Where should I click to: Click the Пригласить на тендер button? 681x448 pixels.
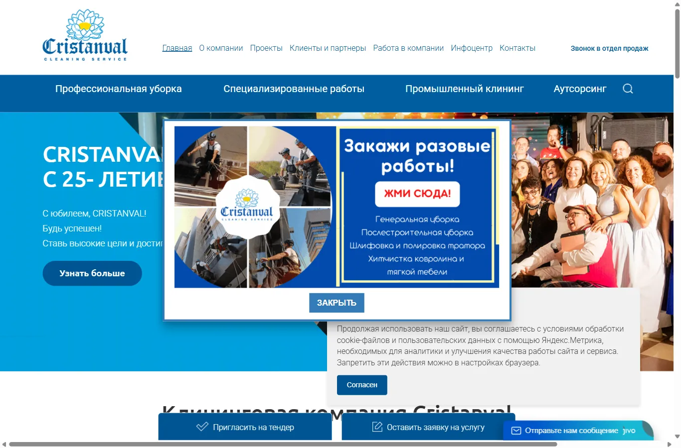[245, 427]
